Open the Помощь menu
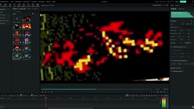The image size is (194, 109). pos(48,2)
